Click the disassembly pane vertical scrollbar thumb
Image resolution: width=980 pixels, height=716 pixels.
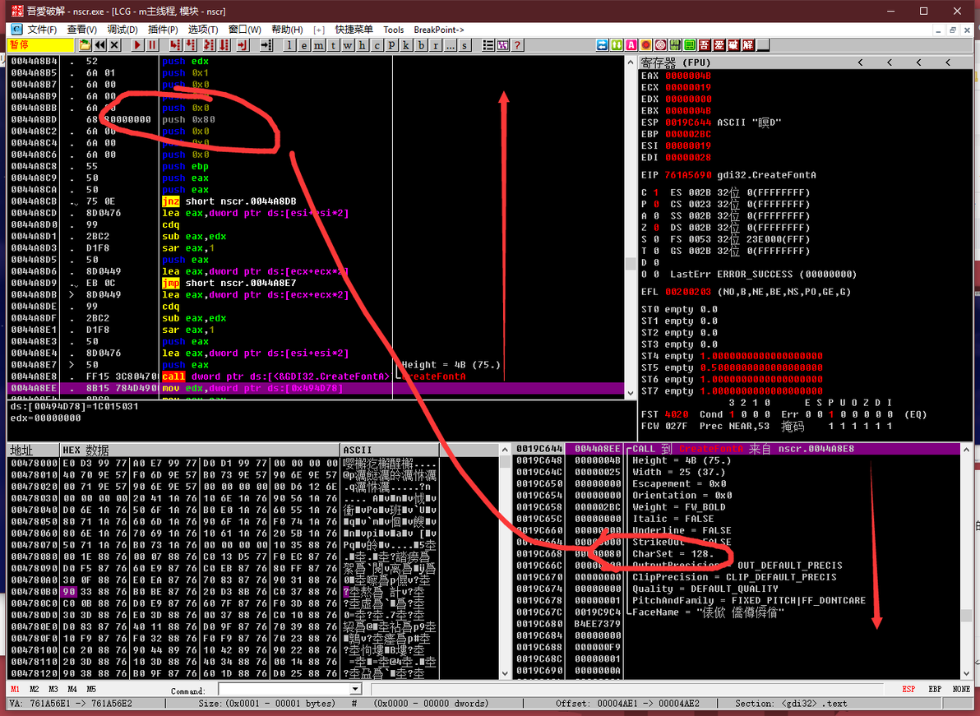(x=630, y=263)
